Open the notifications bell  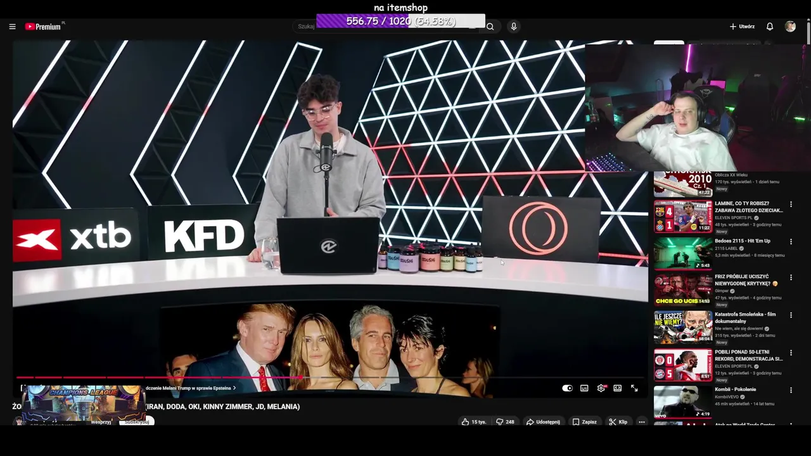pos(770,27)
